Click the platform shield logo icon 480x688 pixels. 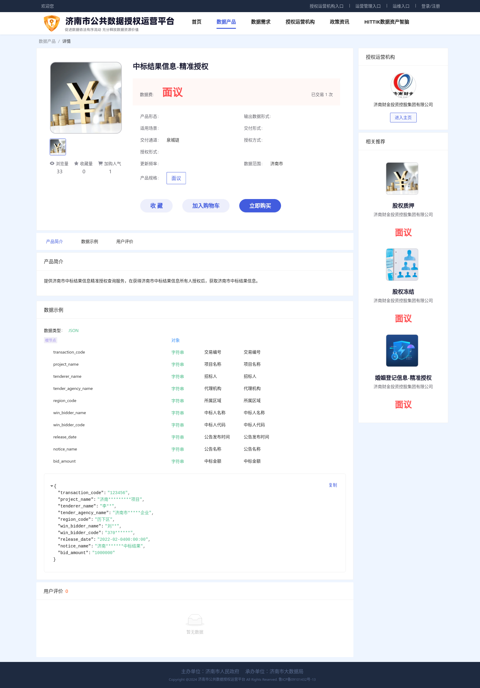pyautogui.click(x=52, y=23)
